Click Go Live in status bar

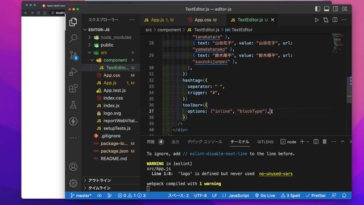[x=265, y=196]
